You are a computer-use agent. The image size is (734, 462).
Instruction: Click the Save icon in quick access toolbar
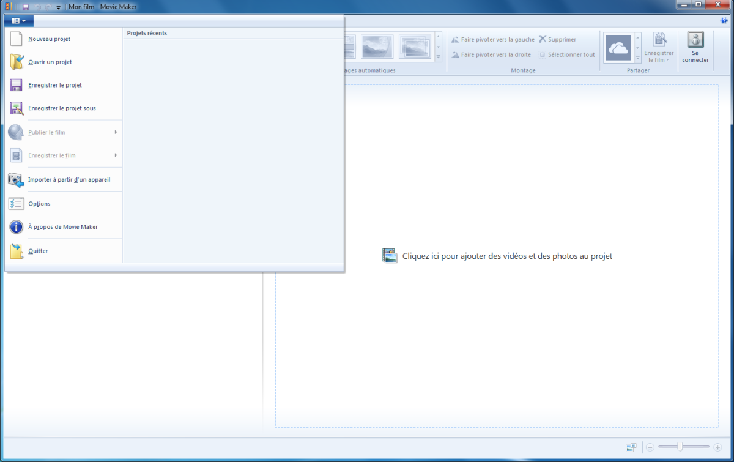pyautogui.click(x=26, y=7)
